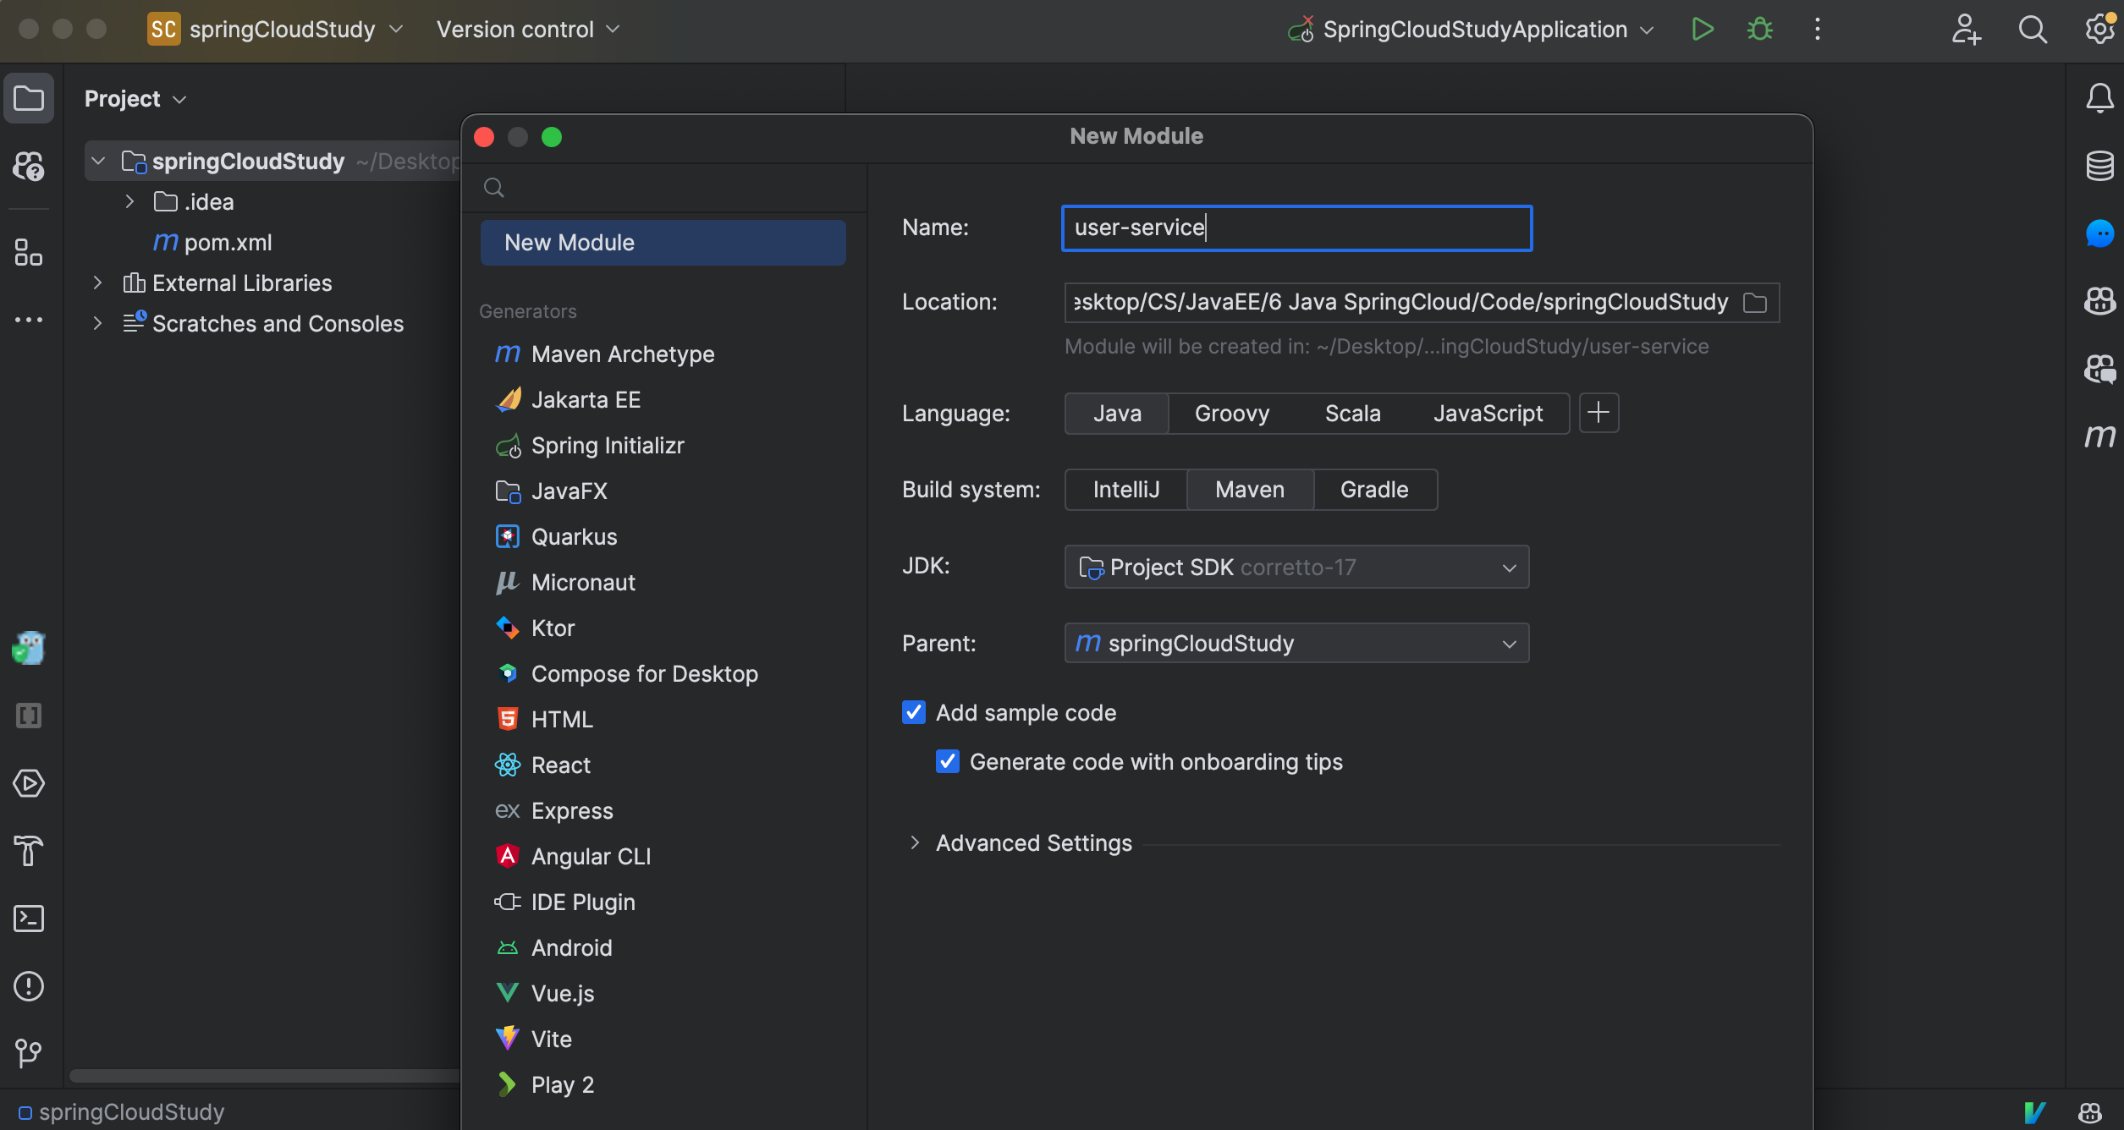Toggle Generate code with onboarding tips checkbox

pyautogui.click(x=948, y=761)
